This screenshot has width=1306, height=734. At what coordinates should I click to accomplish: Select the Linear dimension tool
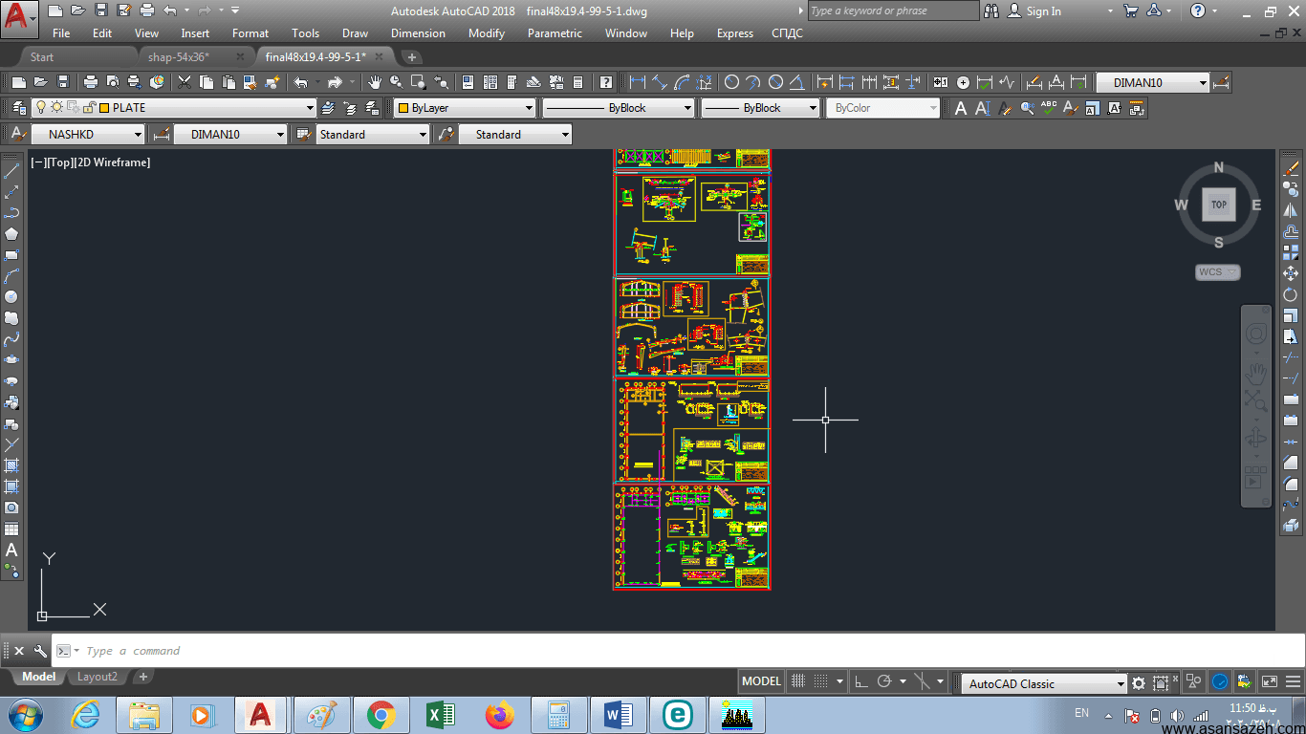click(x=637, y=82)
